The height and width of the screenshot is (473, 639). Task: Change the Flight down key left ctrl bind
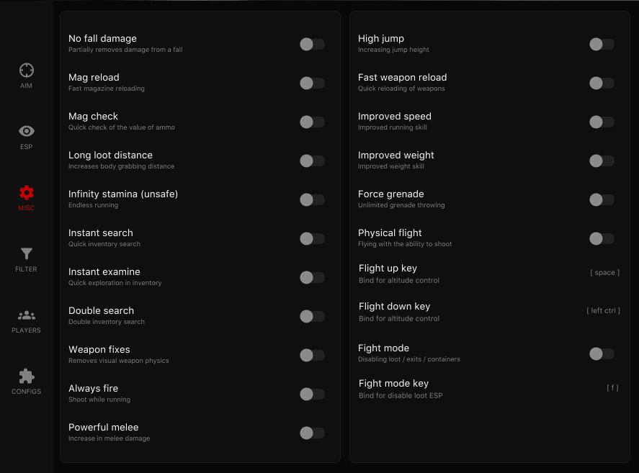click(x=603, y=310)
